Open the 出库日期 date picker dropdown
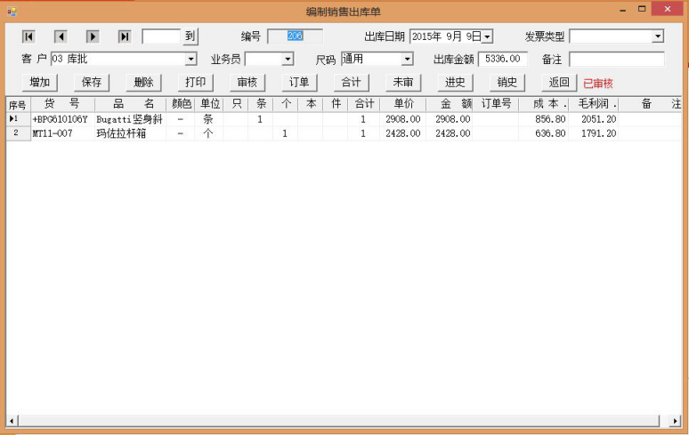 point(487,36)
